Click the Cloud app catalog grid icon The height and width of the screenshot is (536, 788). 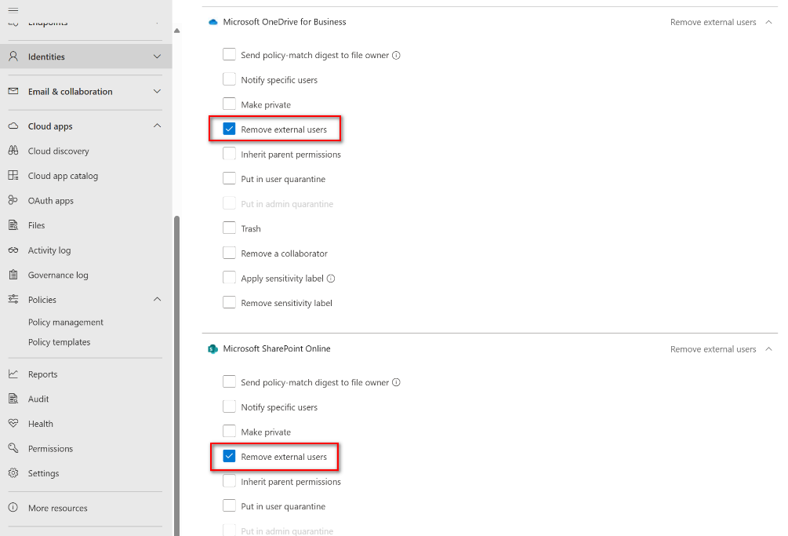(x=13, y=175)
